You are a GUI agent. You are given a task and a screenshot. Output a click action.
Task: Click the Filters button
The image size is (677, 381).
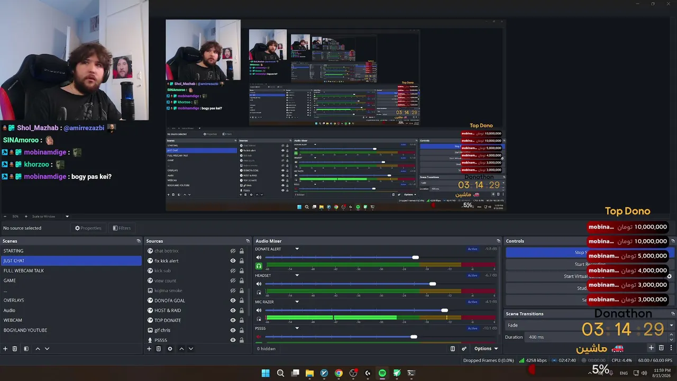click(x=122, y=228)
